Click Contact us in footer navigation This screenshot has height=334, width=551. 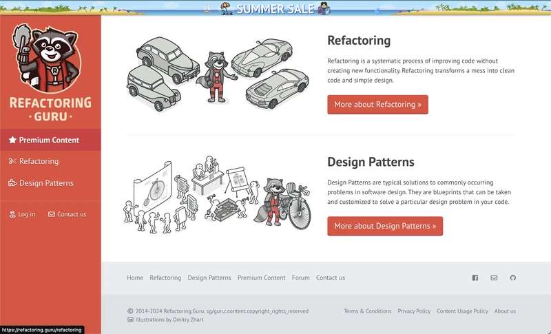point(331,278)
